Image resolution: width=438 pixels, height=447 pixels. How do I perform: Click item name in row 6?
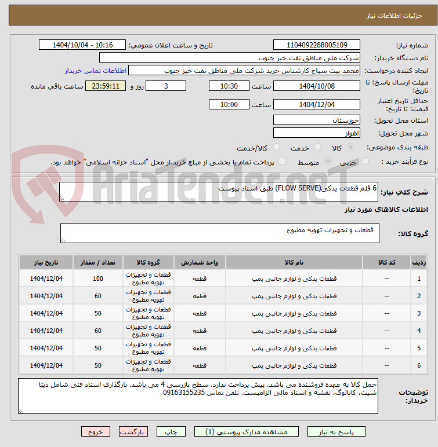pyautogui.click(x=294, y=365)
